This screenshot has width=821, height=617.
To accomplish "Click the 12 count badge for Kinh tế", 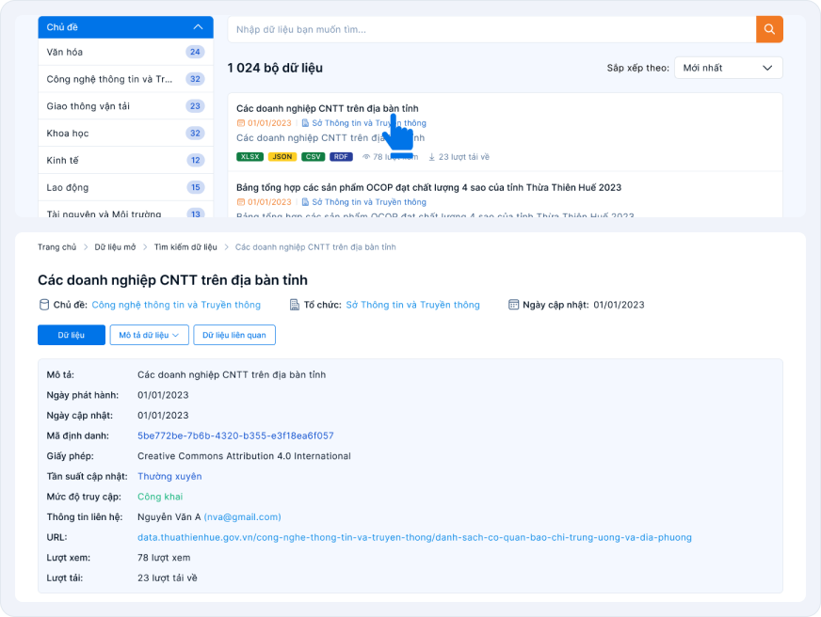I will coord(195,161).
